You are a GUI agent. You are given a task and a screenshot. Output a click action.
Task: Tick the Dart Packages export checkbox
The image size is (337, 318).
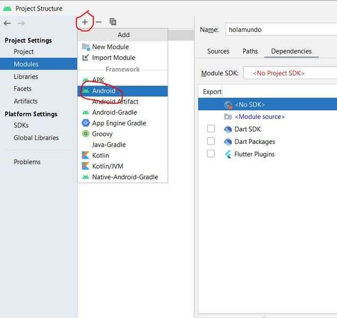[x=211, y=141]
